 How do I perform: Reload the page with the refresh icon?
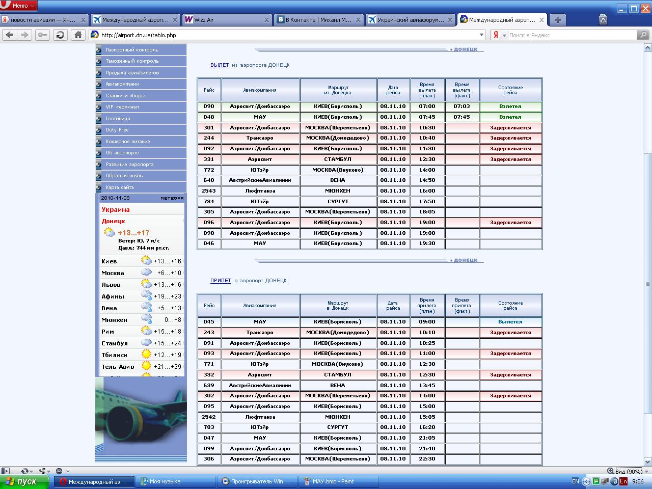point(60,35)
